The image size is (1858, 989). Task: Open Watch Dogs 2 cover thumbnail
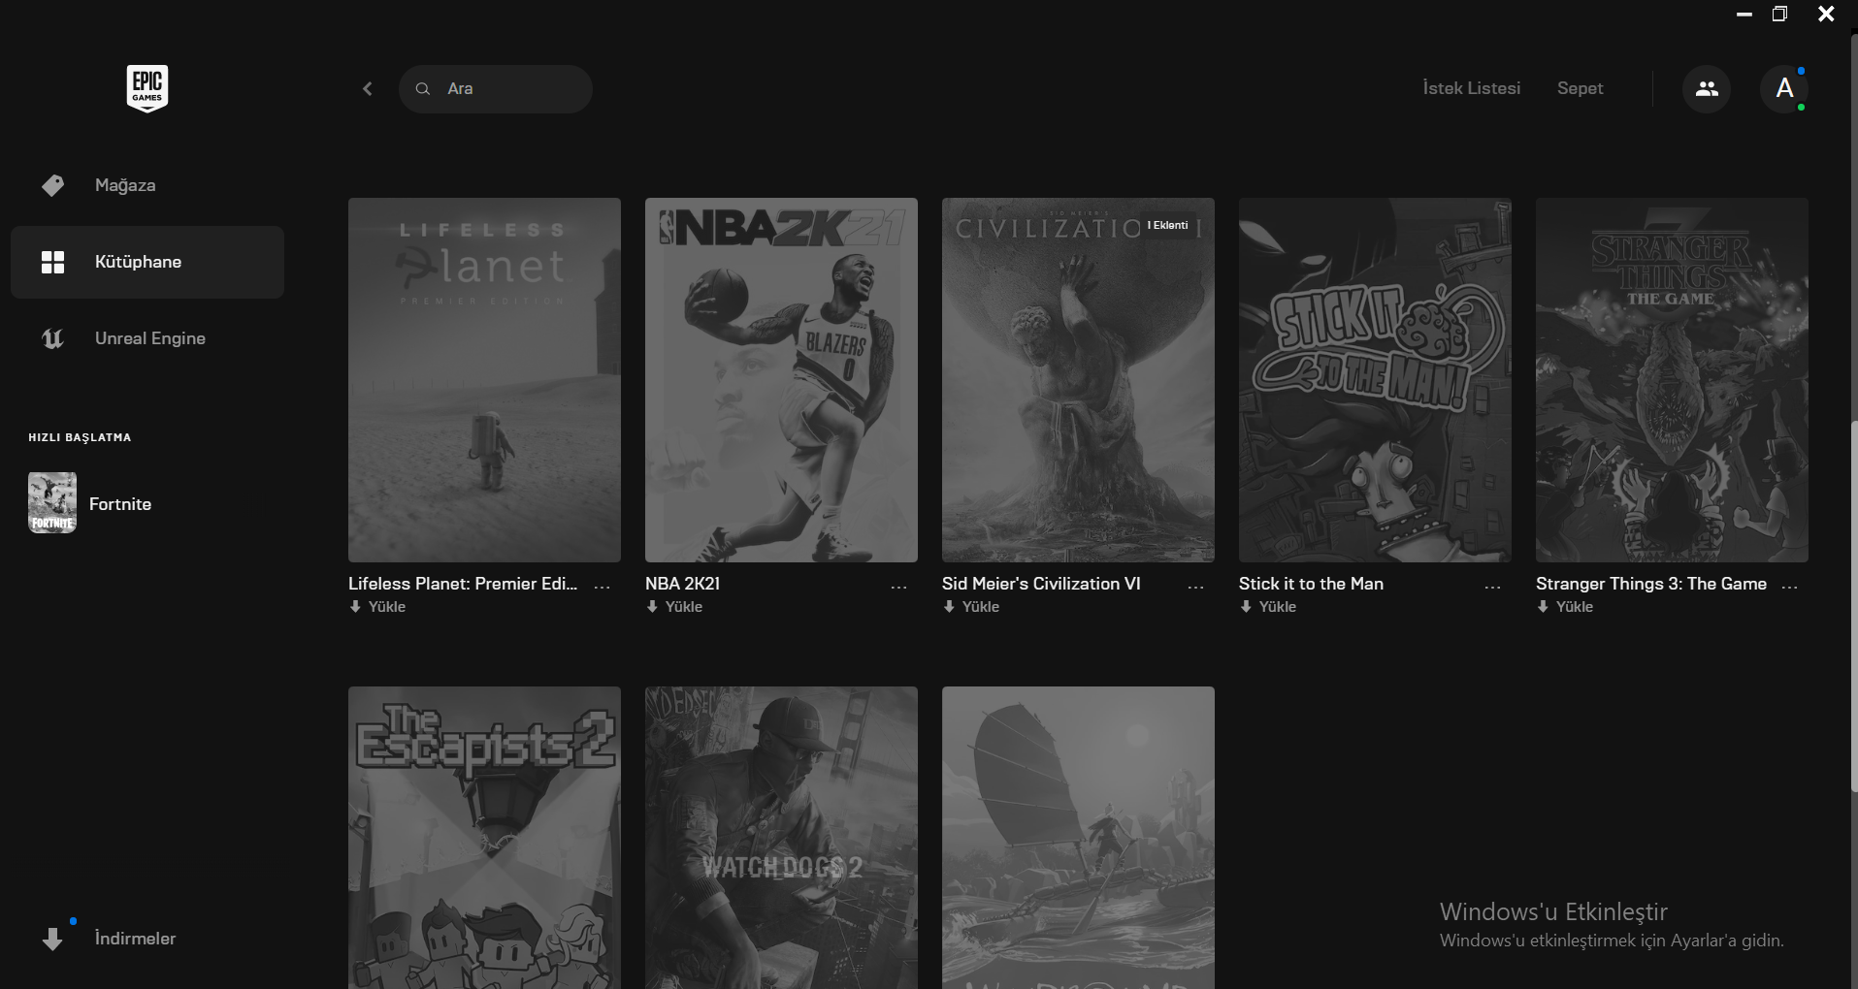tap(781, 838)
